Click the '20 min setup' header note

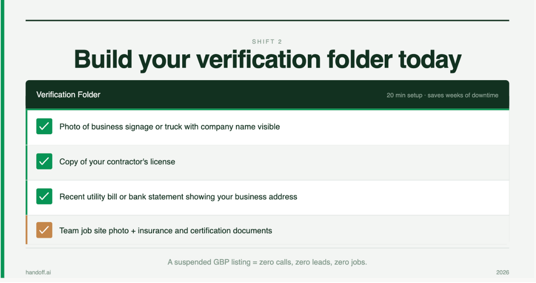pos(442,95)
